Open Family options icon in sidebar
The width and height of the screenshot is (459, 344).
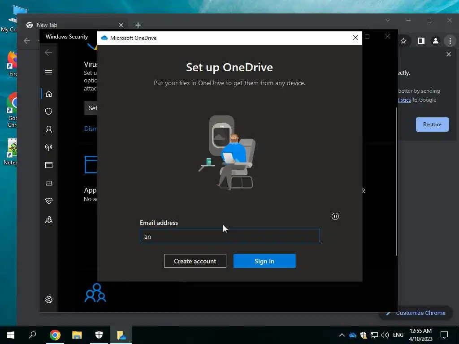(x=49, y=219)
